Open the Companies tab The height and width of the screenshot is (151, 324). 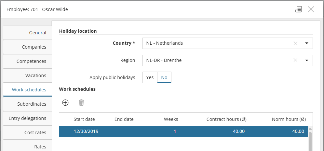27,47
